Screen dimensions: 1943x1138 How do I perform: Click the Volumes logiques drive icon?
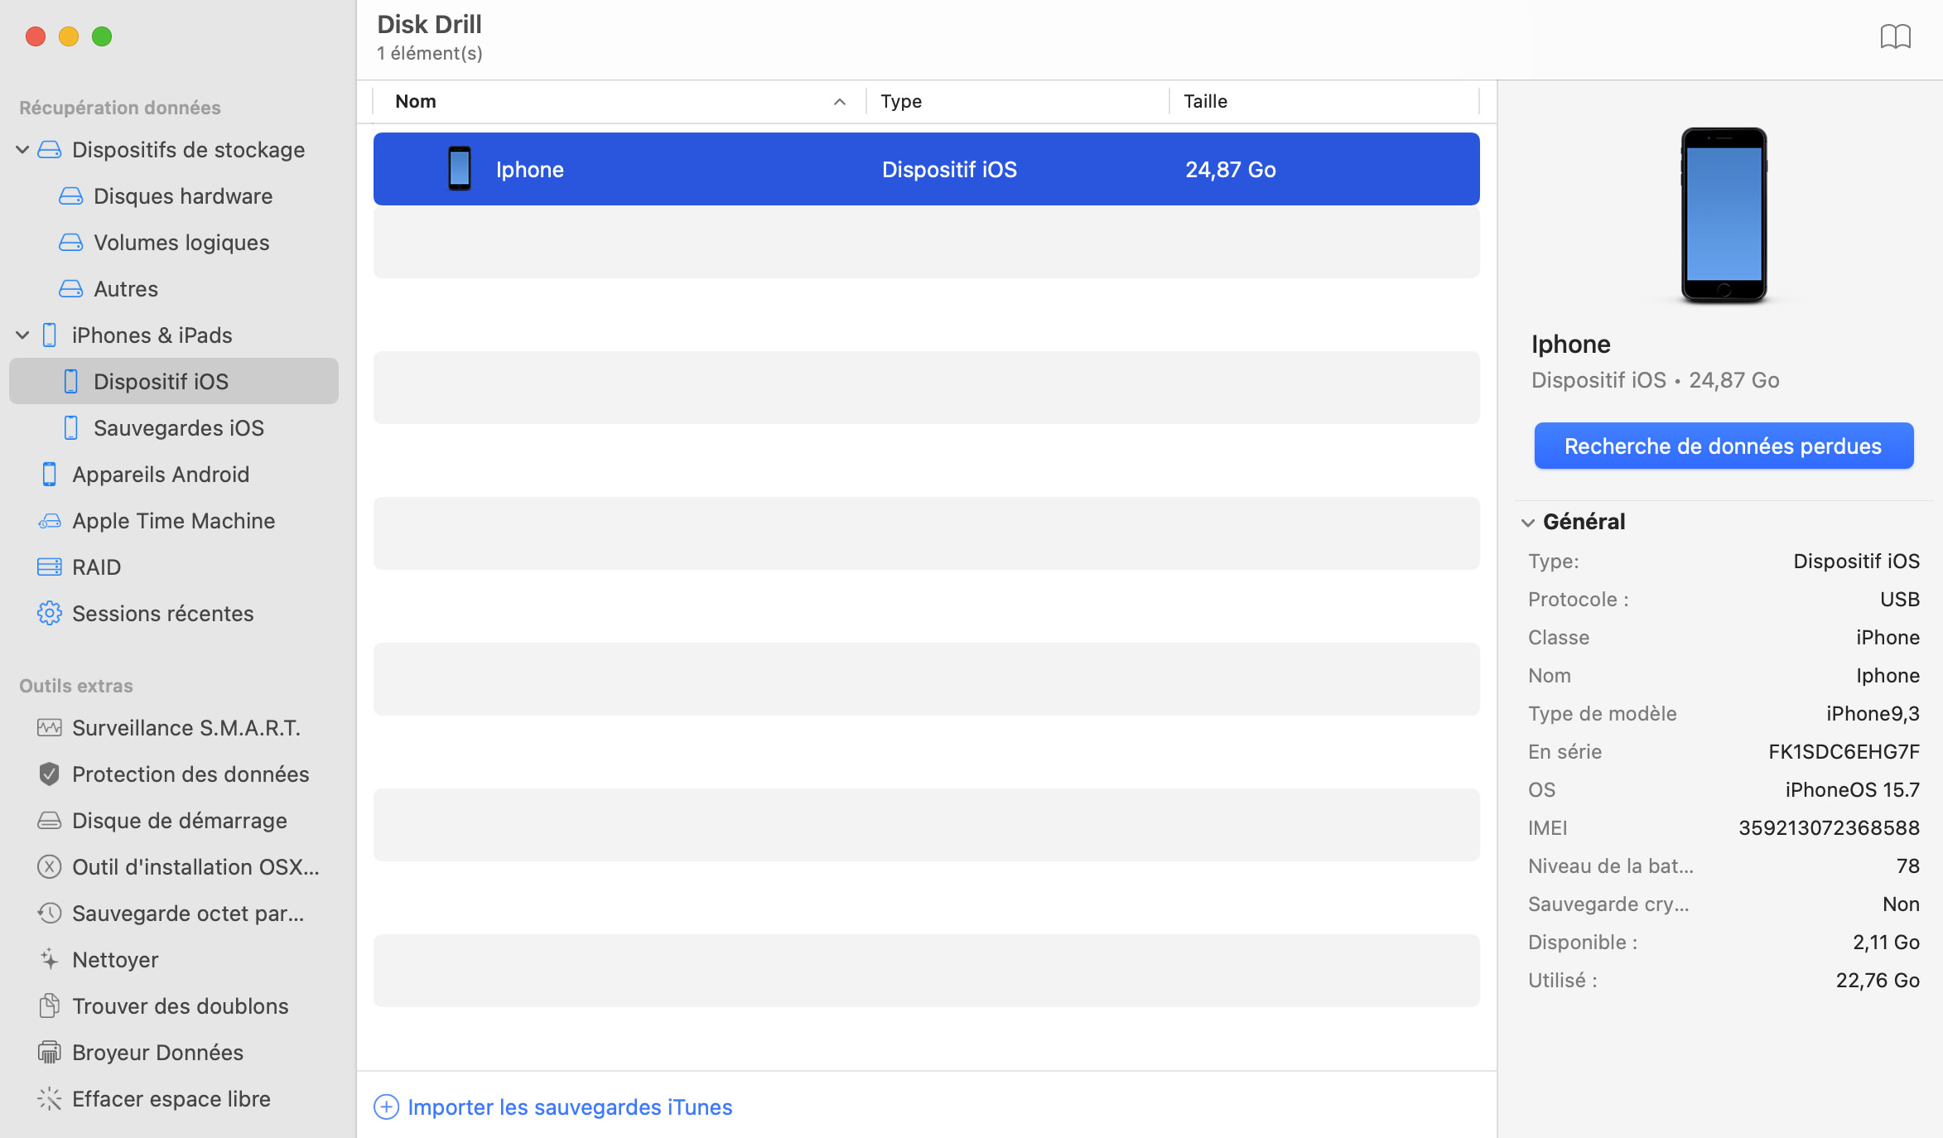coord(71,243)
